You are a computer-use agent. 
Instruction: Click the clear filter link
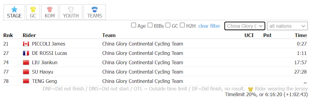pos(209,26)
